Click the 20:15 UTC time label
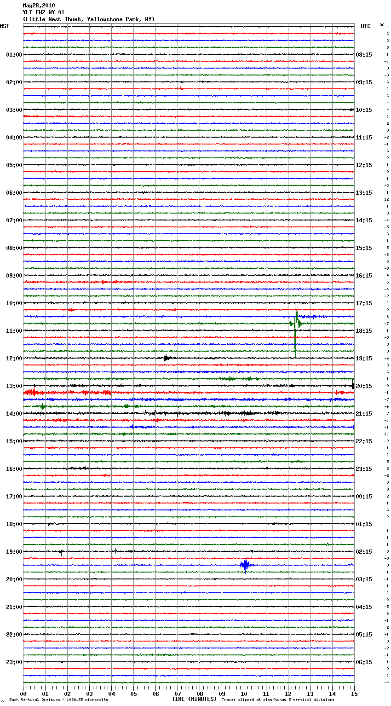 pyautogui.click(x=364, y=386)
